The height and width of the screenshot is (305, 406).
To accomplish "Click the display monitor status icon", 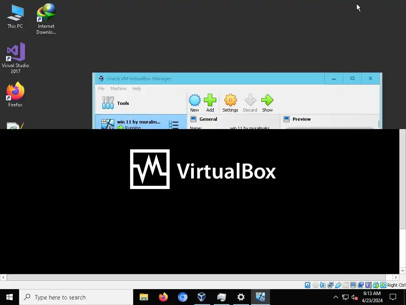I will pyautogui.click(x=353, y=285).
